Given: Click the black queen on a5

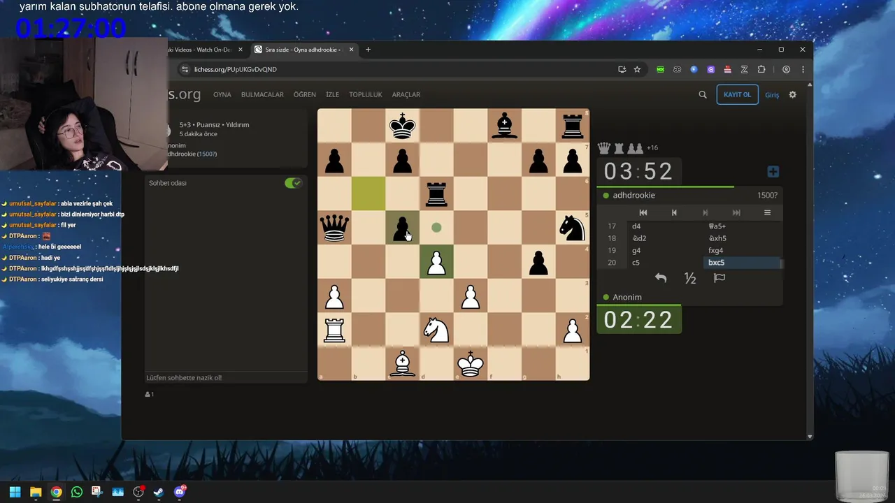Looking at the screenshot, I should pos(334,228).
